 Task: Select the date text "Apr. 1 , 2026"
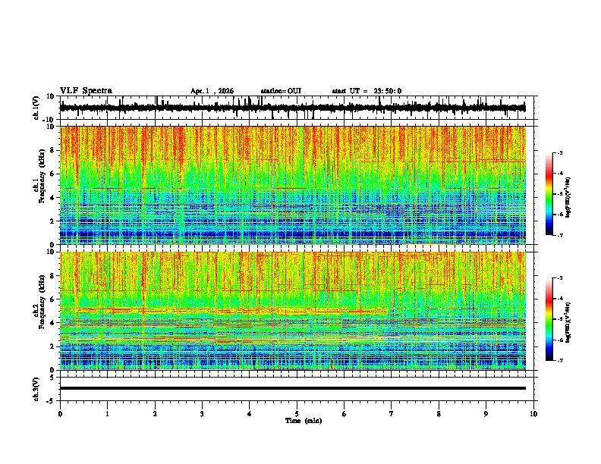tap(212, 91)
